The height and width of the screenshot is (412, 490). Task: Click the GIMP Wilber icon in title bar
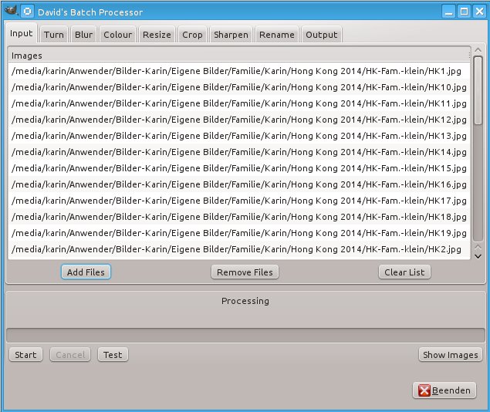coord(12,11)
